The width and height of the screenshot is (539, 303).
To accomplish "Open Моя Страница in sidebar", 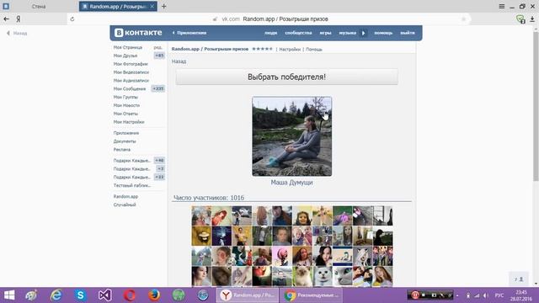I will [128, 47].
